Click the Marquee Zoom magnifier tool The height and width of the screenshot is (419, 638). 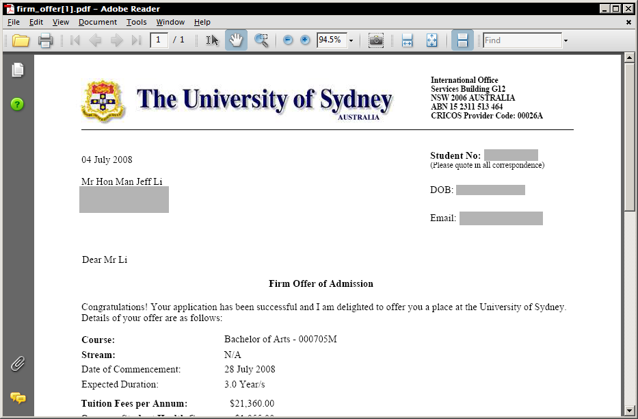(x=261, y=40)
